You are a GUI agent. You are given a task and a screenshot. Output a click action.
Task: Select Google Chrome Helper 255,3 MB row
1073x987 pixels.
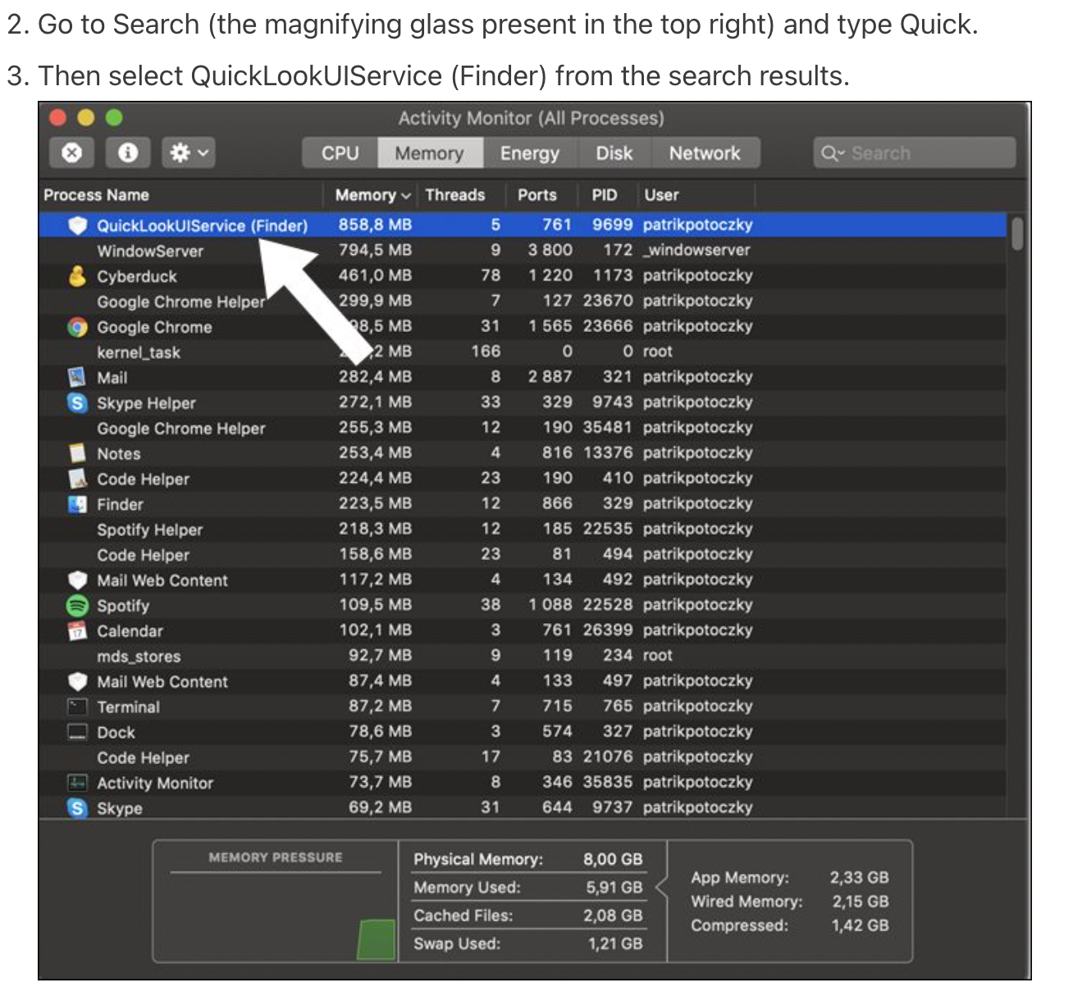[x=522, y=428]
